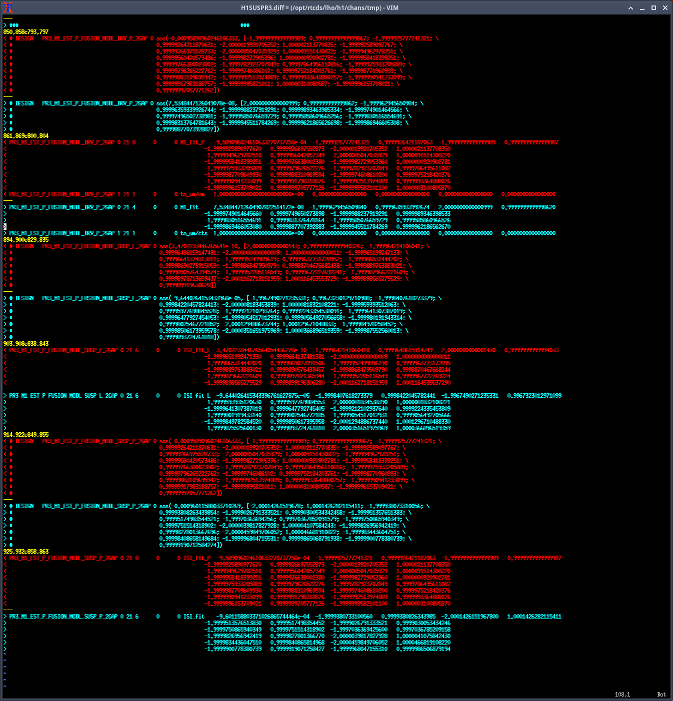673x701 pixels.
Task: Roll up window with the up-arrow button
Action: click(630, 8)
